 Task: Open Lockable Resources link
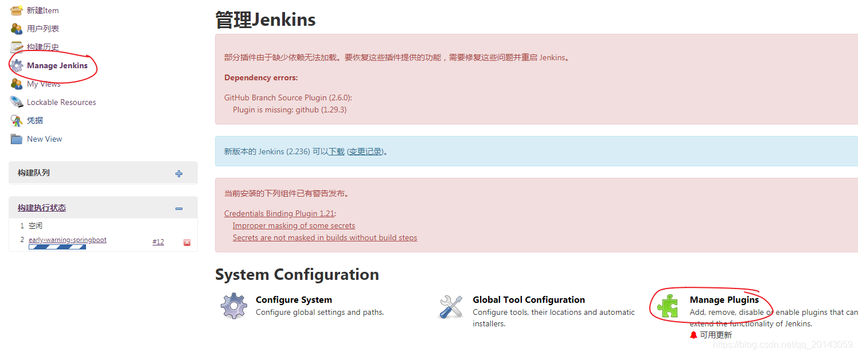click(61, 102)
